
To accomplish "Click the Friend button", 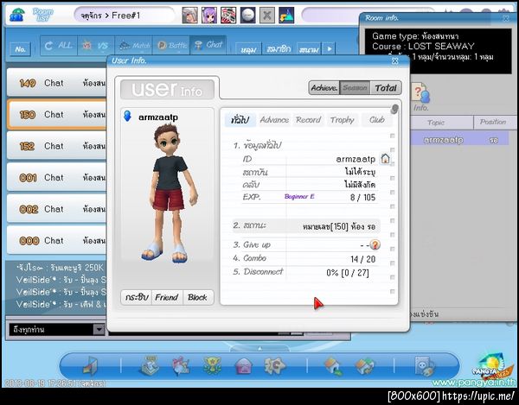I will coord(167,297).
